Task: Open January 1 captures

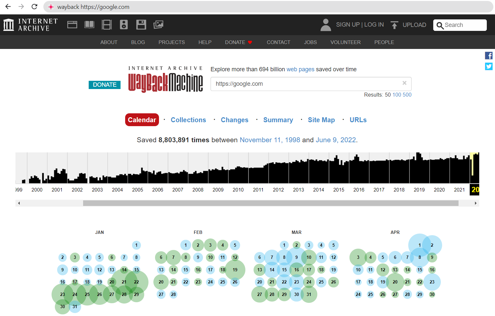Action: click(x=136, y=245)
